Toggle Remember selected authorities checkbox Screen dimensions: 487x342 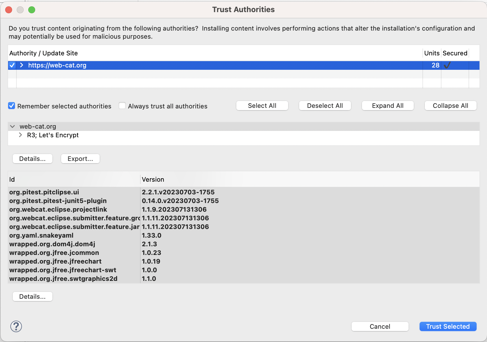pos(12,106)
